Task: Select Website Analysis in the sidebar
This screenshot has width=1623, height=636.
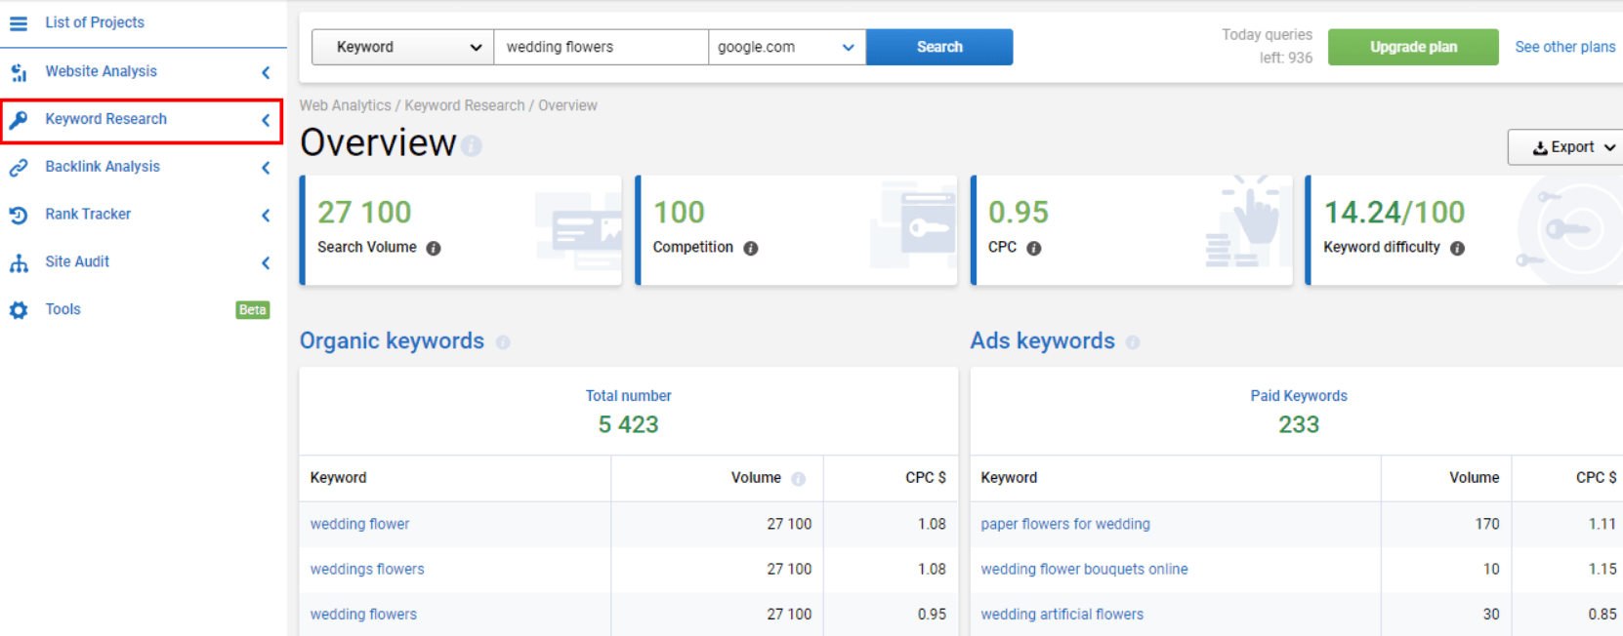Action: [101, 71]
